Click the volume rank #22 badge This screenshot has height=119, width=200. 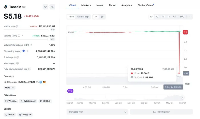53,39
